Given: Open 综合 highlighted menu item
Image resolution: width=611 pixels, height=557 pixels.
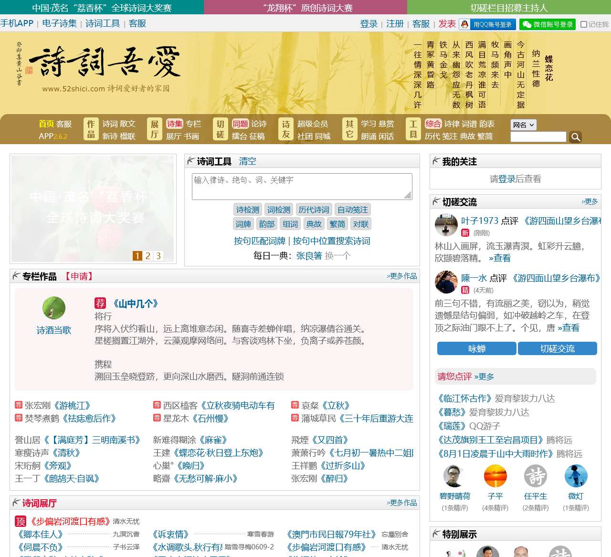Looking at the screenshot, I should [x=433, y=124].
